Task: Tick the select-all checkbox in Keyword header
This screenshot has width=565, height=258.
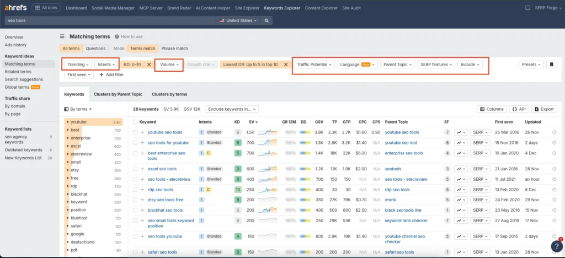Action: tap(135, 122)
